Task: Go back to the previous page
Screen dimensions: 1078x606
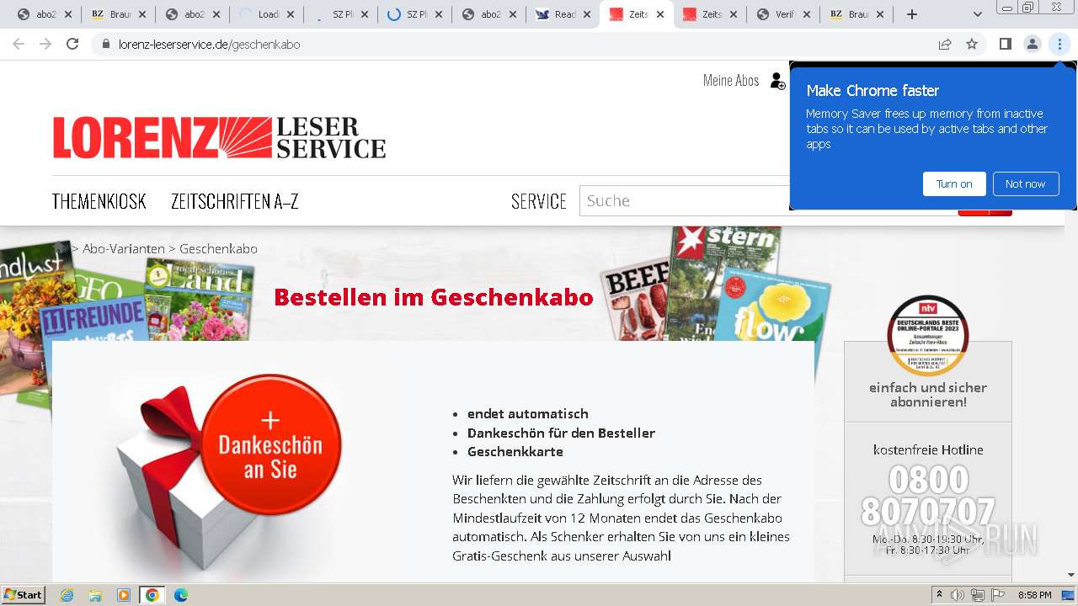Action: pos(19,44)
